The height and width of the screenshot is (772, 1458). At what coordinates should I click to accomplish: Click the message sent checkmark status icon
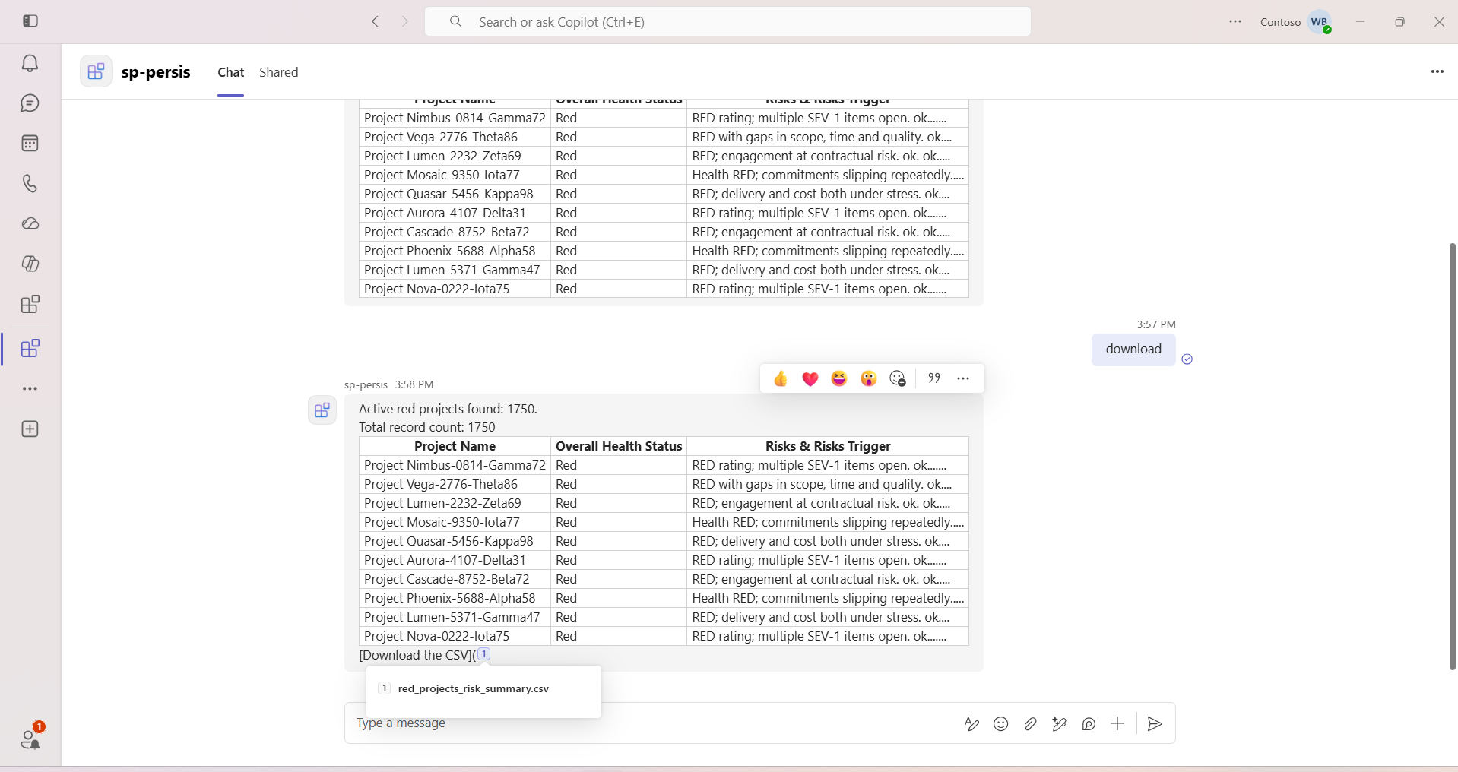(1187, 359)
